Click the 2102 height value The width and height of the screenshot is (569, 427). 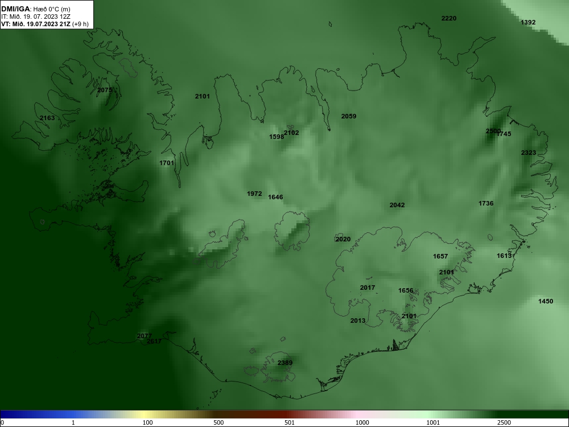pyautogui.click(x=291, y=133)
